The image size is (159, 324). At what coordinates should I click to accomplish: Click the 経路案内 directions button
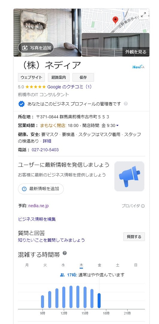pyautogui.click(x=59, y=78)
